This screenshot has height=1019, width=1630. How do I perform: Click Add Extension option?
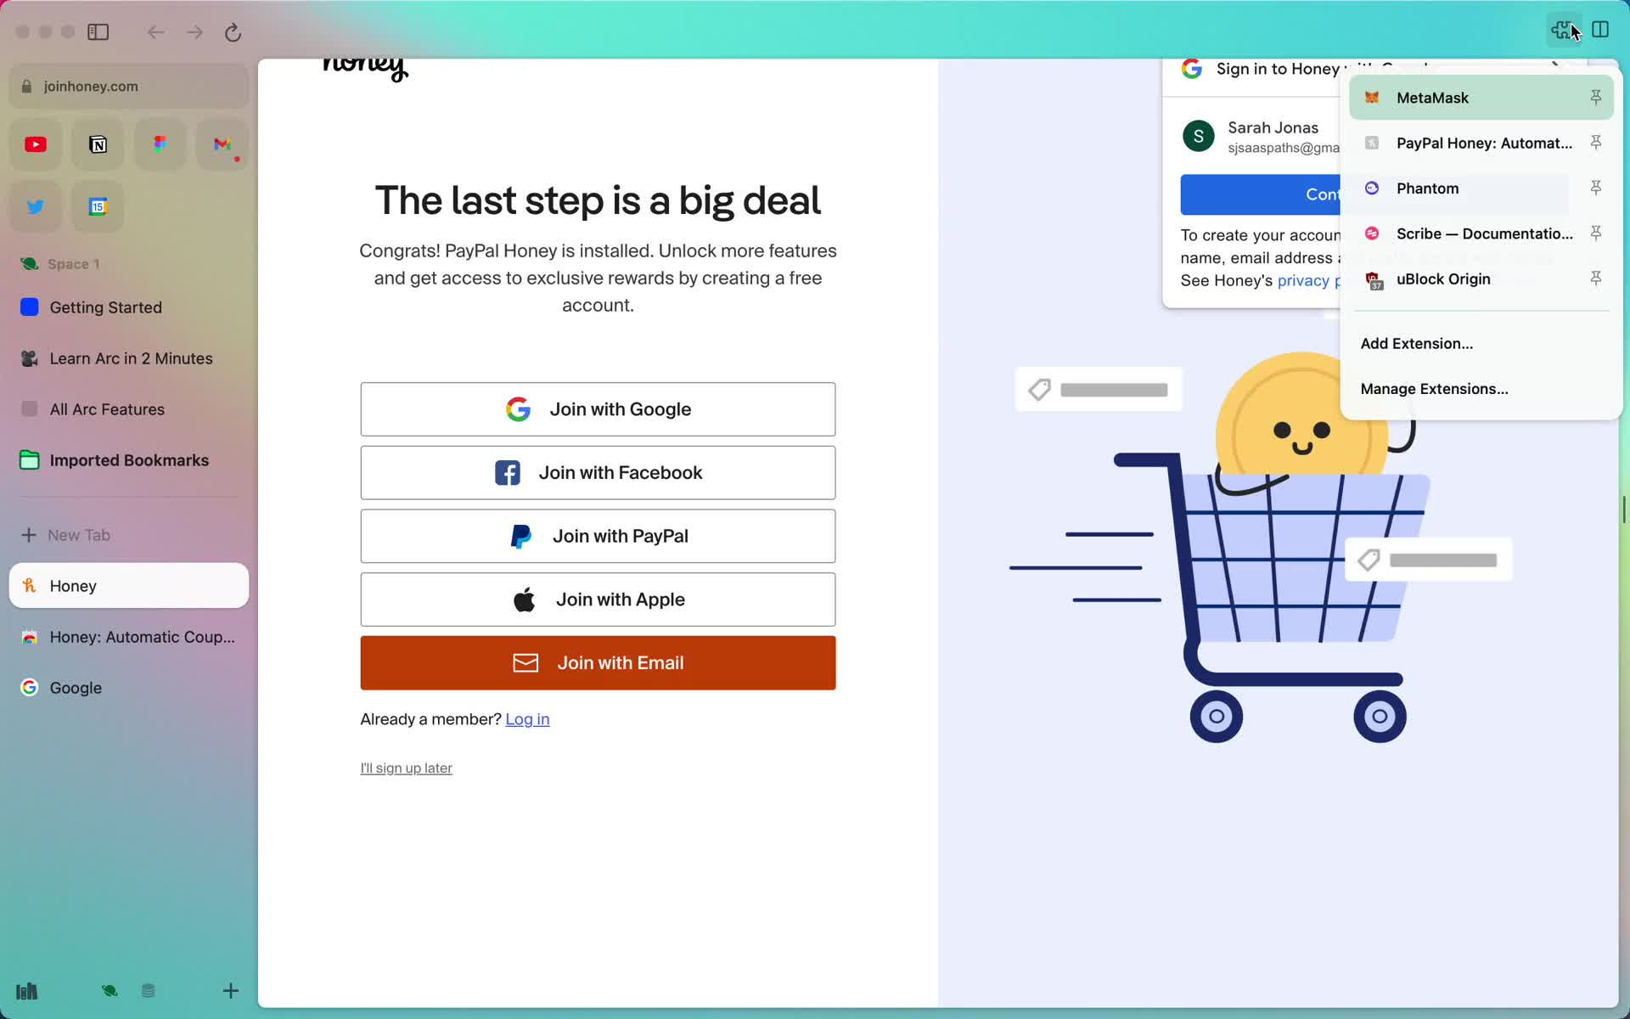coord(1416,343)
